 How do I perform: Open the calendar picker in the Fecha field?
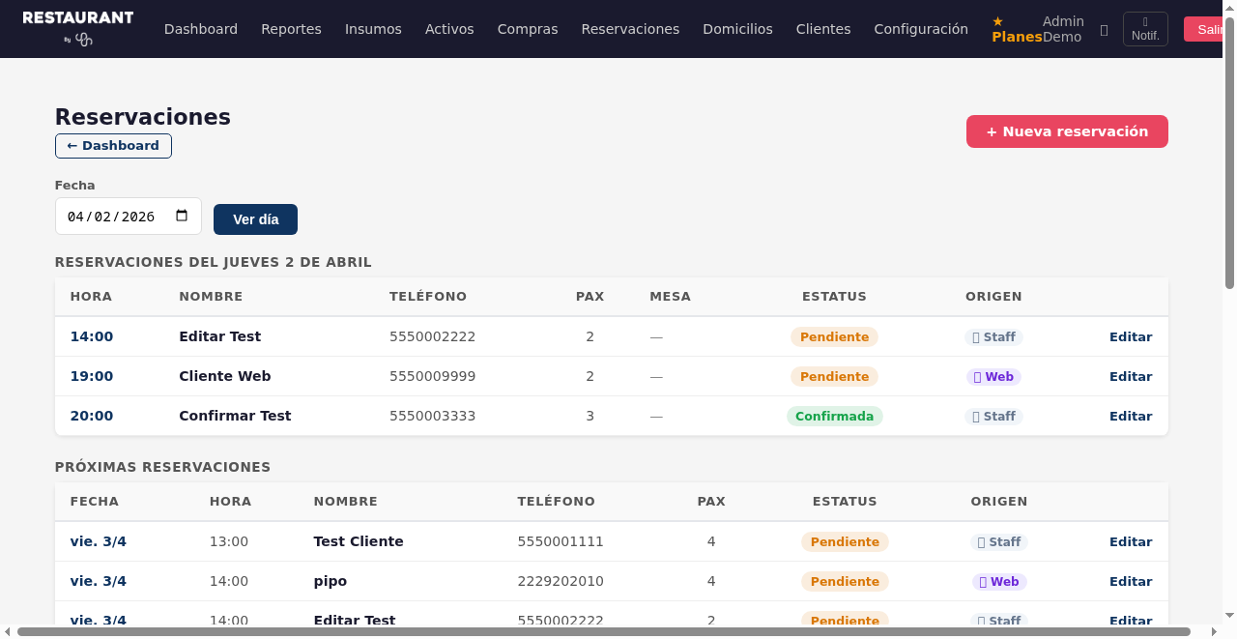pyautogui.click(x=182, y=217)
